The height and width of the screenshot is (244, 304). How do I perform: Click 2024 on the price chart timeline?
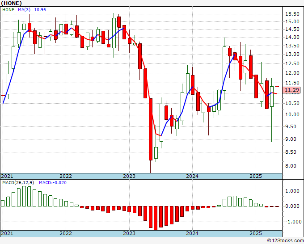coord(192,176)
